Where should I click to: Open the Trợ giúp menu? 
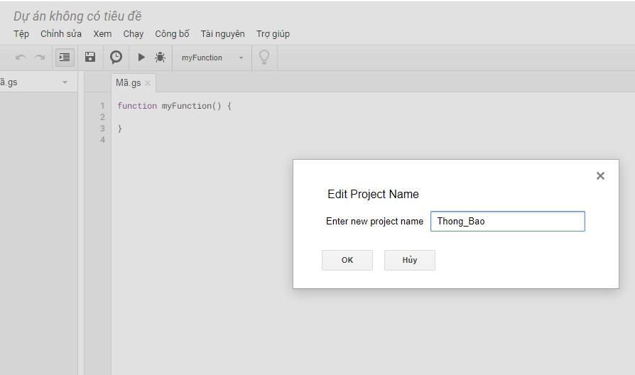(273, 34)
